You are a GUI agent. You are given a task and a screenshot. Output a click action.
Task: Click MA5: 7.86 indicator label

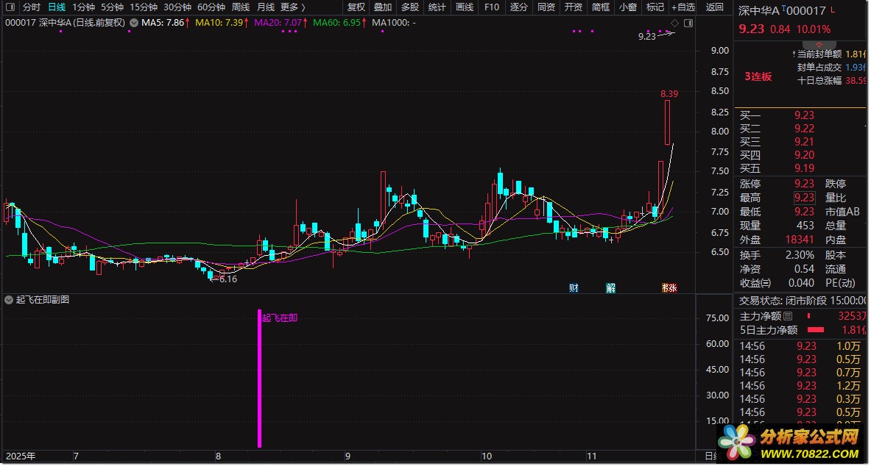point(166,23)
